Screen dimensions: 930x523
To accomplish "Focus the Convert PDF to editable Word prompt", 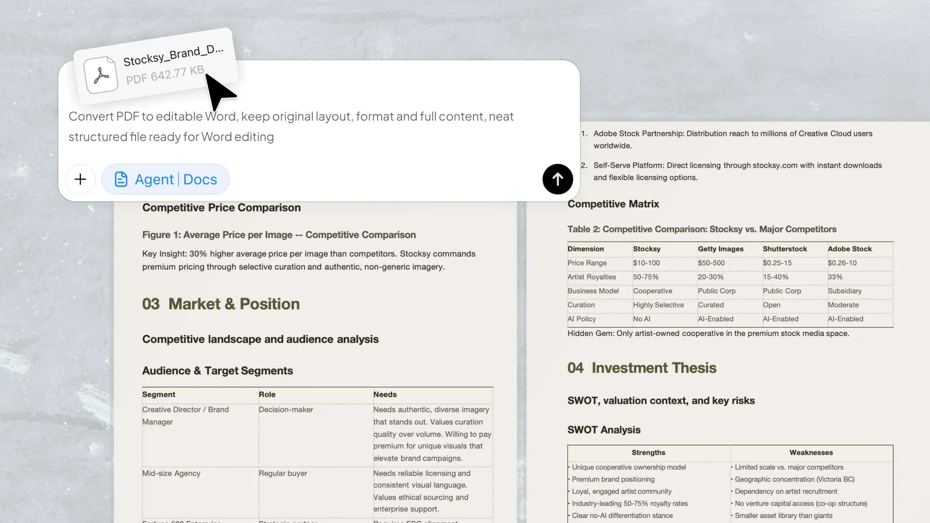I will 291,126.
